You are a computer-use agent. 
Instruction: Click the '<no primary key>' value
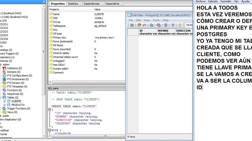coord(104,38)
